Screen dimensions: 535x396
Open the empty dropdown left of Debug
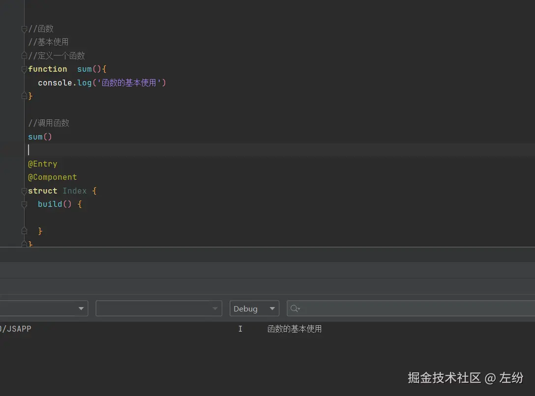tap(159, 309)
